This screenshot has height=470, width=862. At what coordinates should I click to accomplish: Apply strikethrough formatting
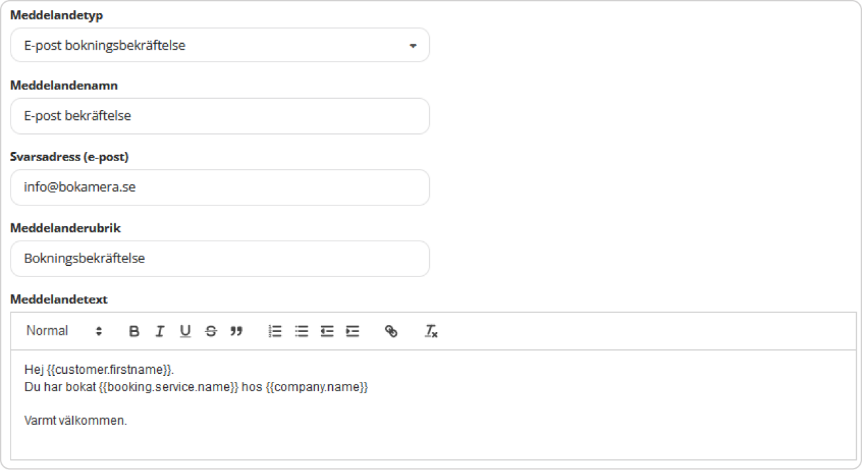[x=211, y=331]
